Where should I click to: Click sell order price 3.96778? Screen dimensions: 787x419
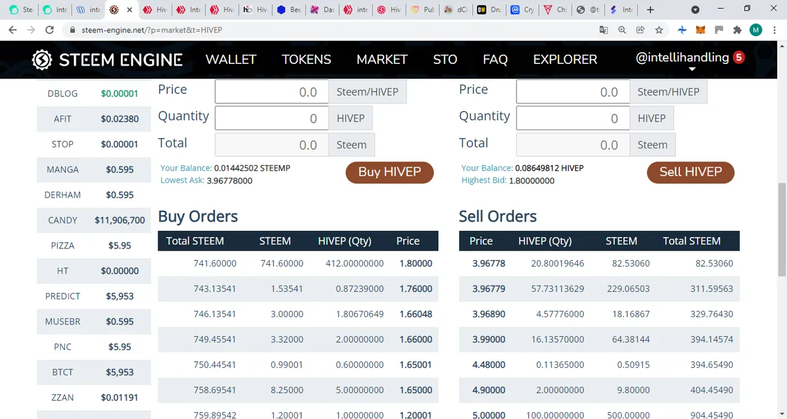tap(489, 264)
